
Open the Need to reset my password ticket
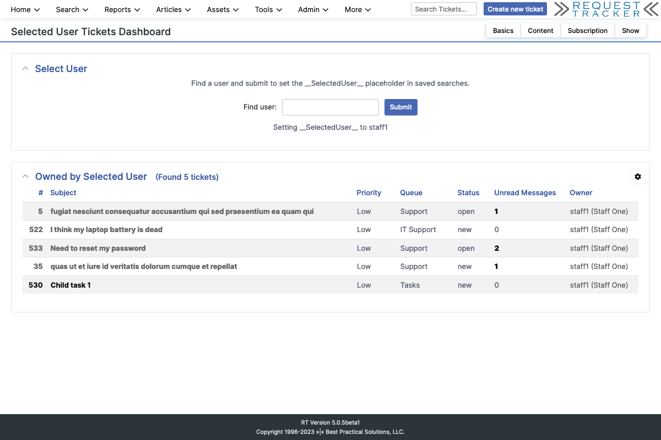pos(97,248)
